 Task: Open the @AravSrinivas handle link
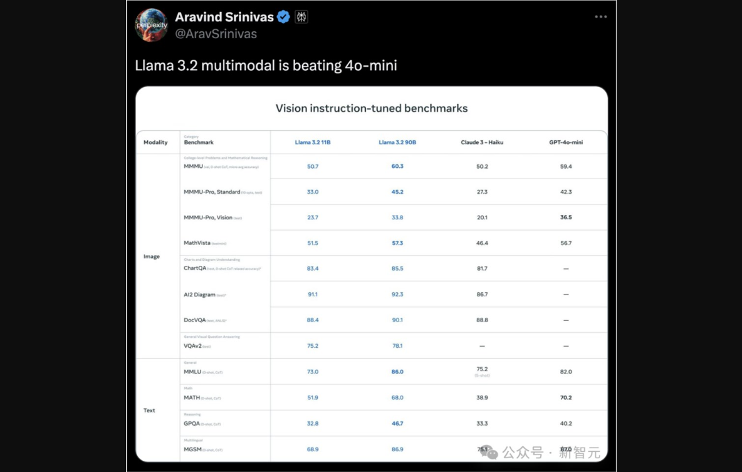pos(216,34)
